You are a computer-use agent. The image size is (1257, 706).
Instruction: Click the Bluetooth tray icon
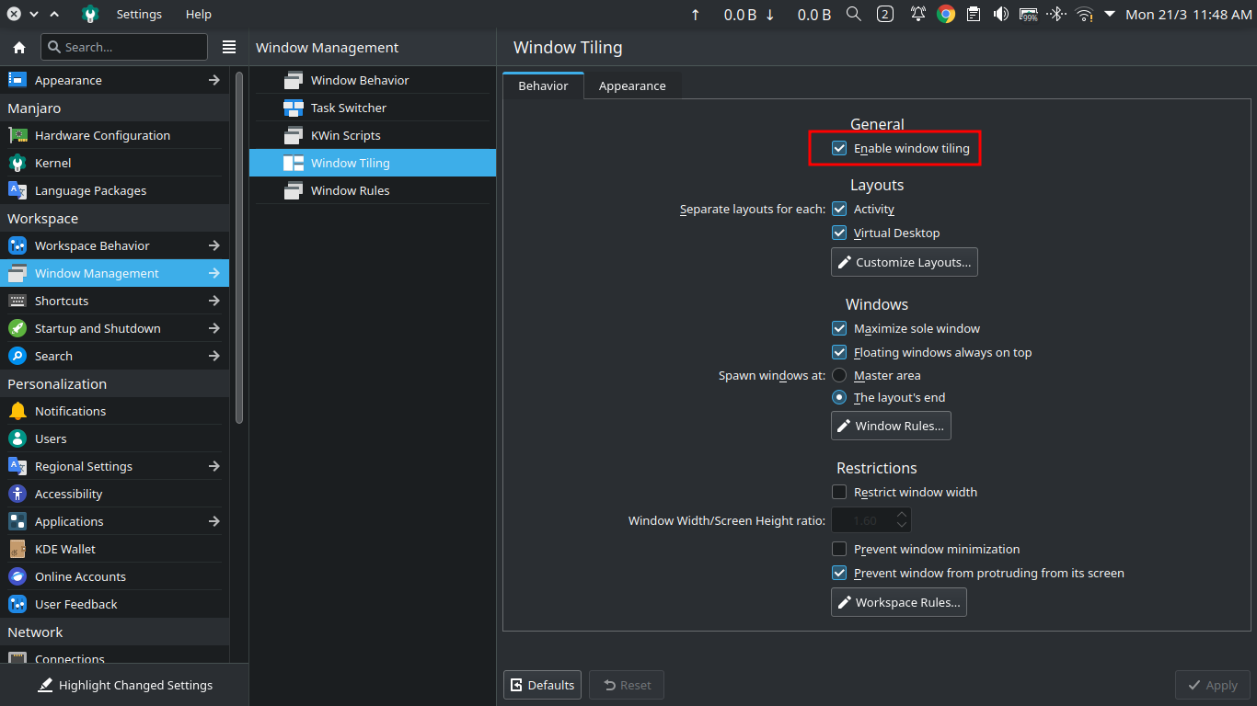coord(1056,14)
